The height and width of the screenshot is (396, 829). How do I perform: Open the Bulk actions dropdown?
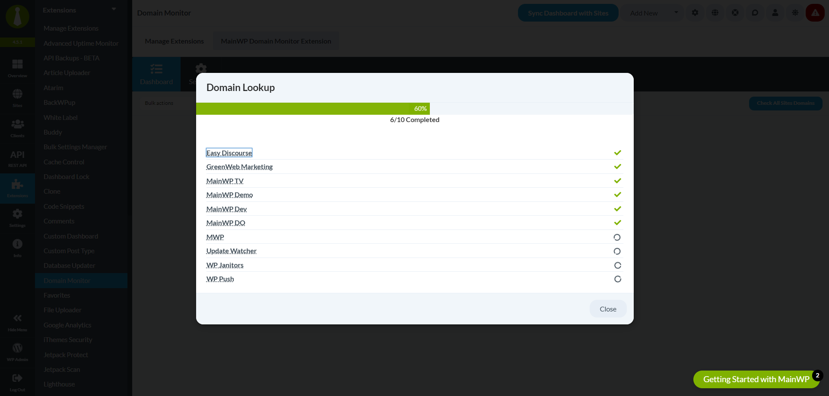[159, 103]
